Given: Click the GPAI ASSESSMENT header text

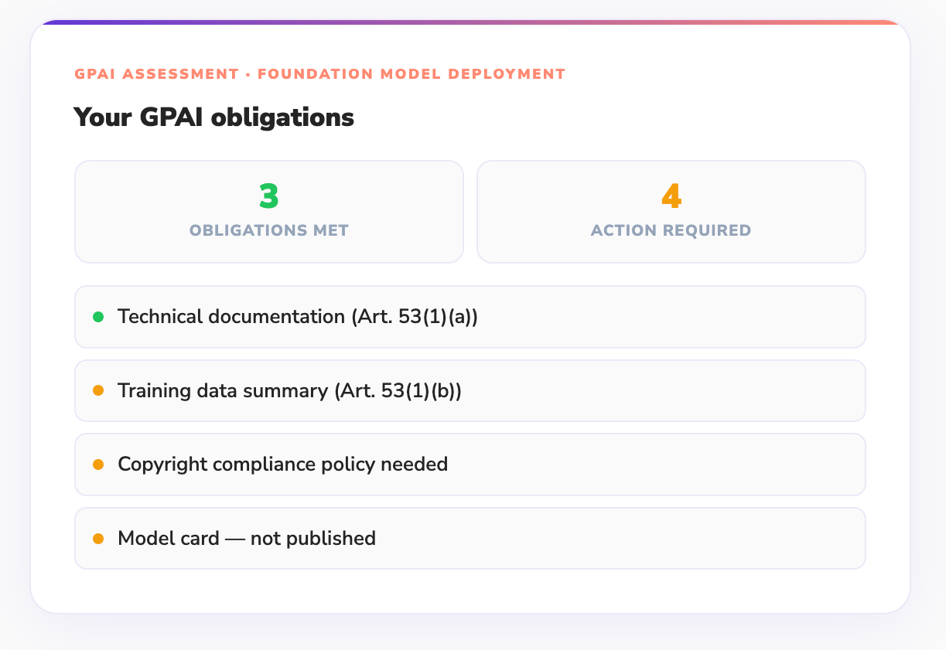Looking at the screenshot, I should tap(156, 74).
